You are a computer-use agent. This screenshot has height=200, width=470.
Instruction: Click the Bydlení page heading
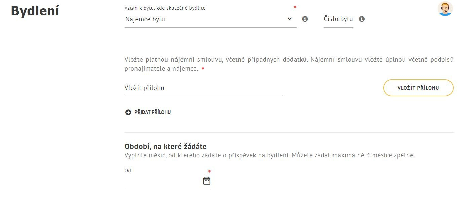[35, 11]
